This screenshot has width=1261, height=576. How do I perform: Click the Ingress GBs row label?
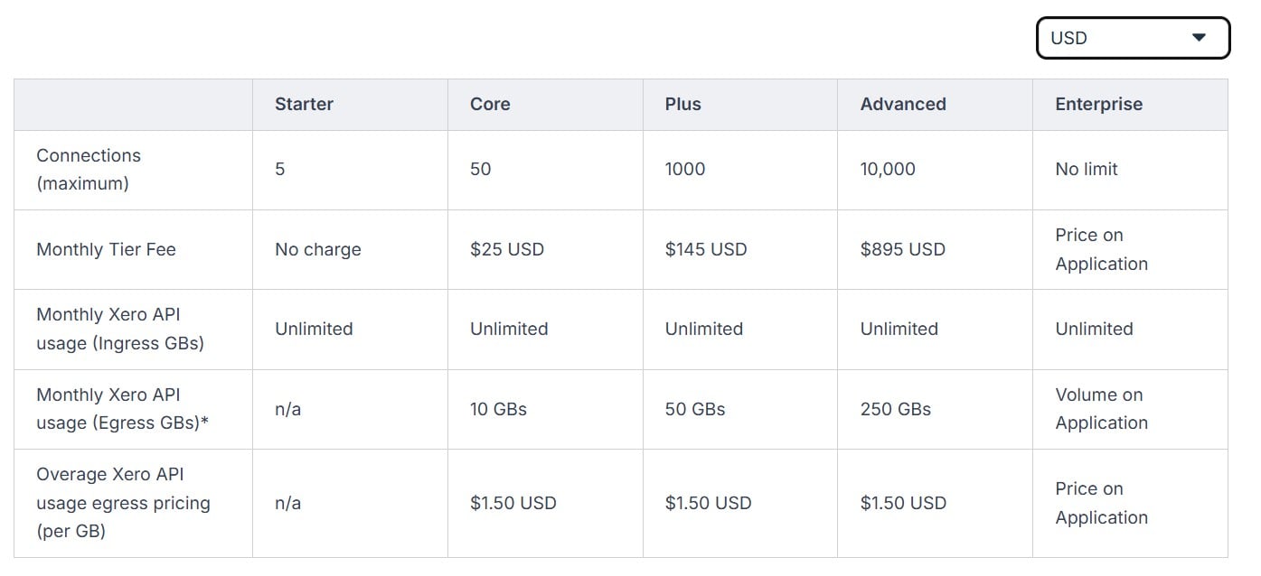click(x=119, y=329)
